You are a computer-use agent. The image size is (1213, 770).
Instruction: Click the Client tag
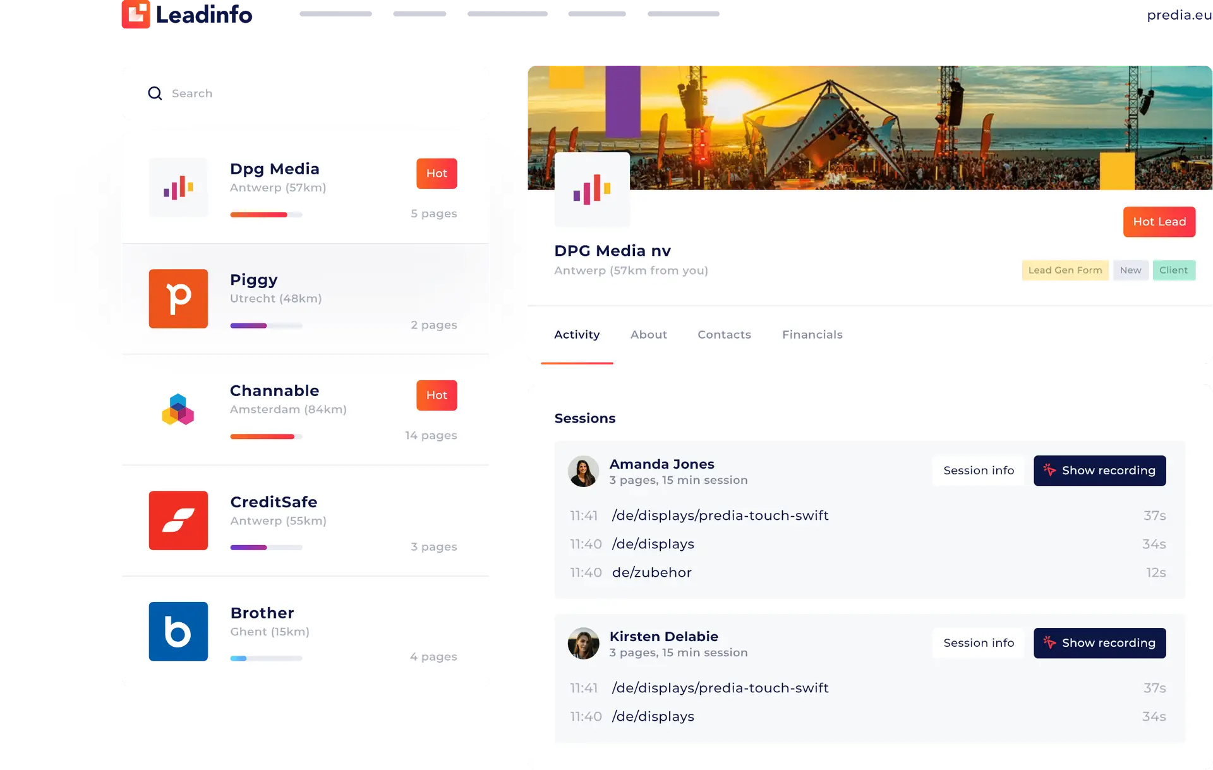coord(1173,270)
